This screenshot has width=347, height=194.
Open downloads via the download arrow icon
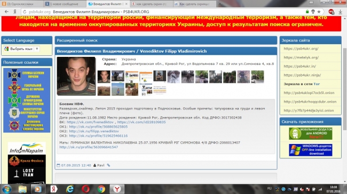point(341,12)
